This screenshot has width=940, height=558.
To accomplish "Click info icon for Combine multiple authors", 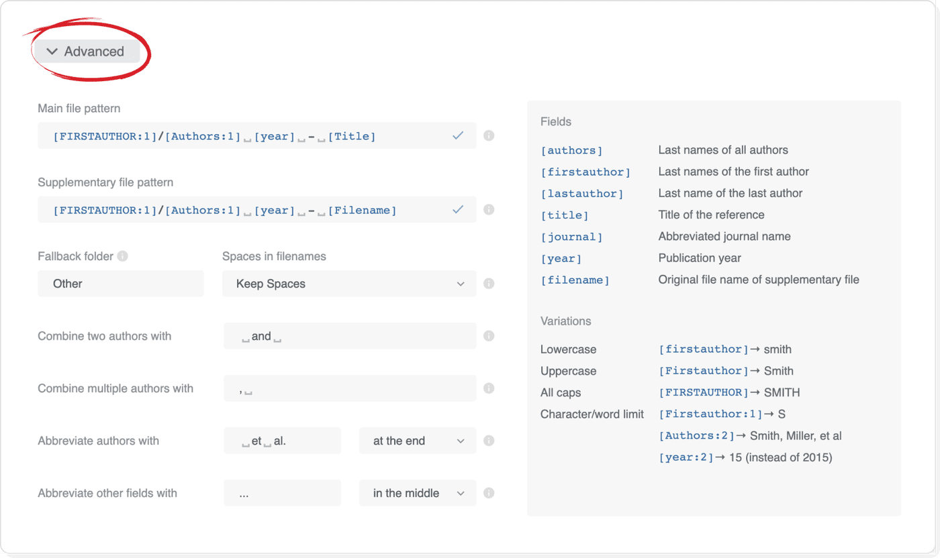I will click(489, 388).
